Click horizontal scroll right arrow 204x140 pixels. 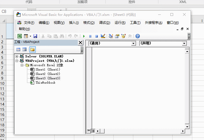click(183, 131)
